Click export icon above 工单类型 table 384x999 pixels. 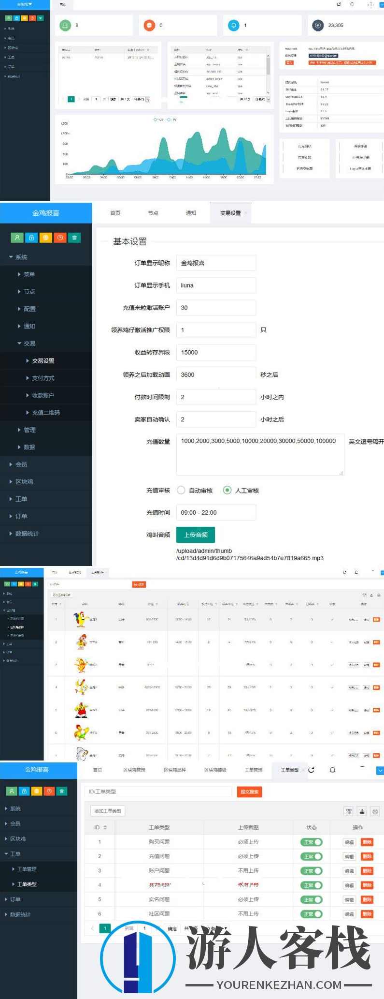click(x=362, y=811)
